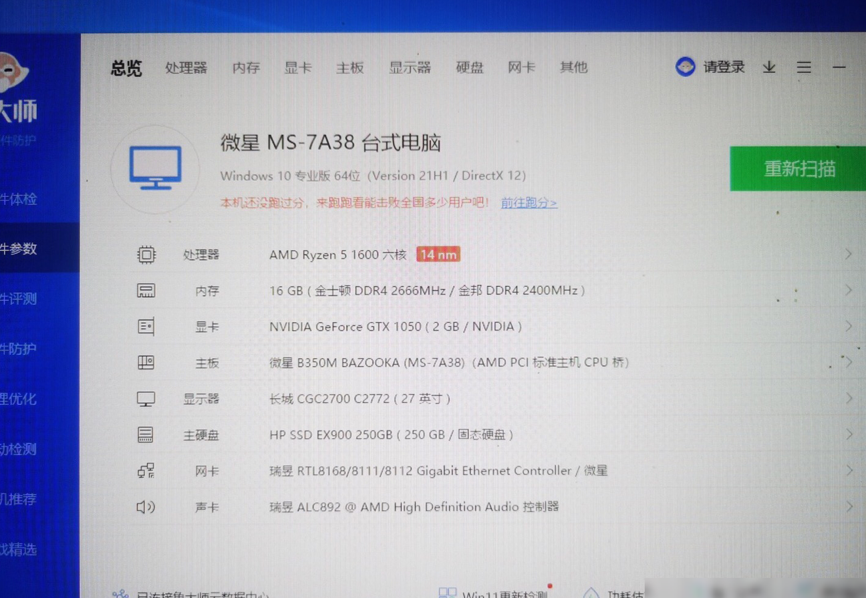Image resolution: width=866 pixels, height=598 pixels.
Task: Expand the HP SSD EX900 row chevron
Action: click(849, 434)
